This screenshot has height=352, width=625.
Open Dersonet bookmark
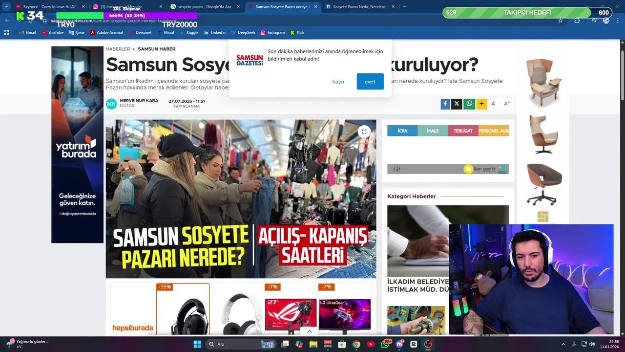pos(140,33)
